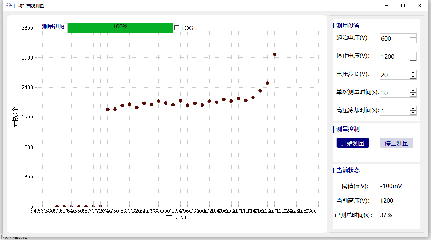Focus the start voltage field showing 600
Screen dimensions: 431x240
(x=395, y=38)
